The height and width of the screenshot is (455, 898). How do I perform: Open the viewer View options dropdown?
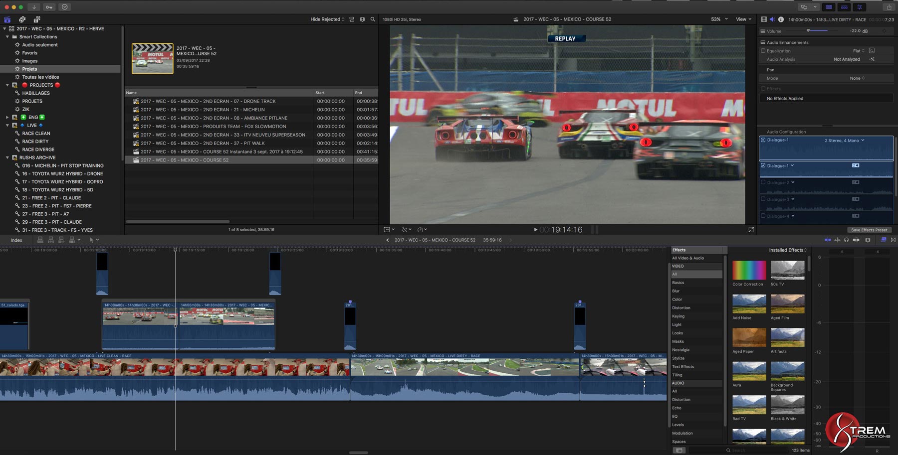[743, 19]
